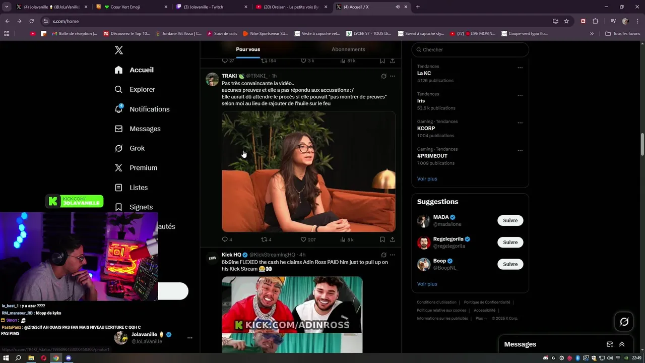
Task: Open more options for #PRIMEOUT trend
Action: coord(520,150)
